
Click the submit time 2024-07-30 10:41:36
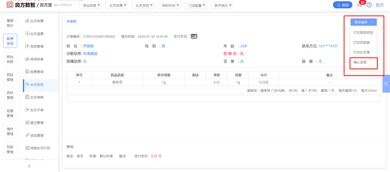click(153, 37)
